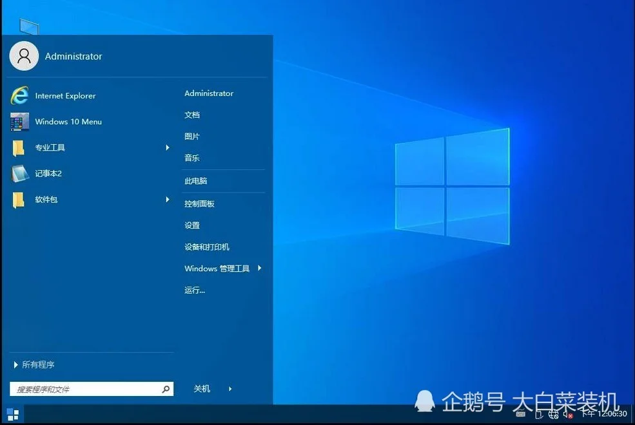Expand 所有程序 all programs list
635x425 pixels.
coord(34,364)
